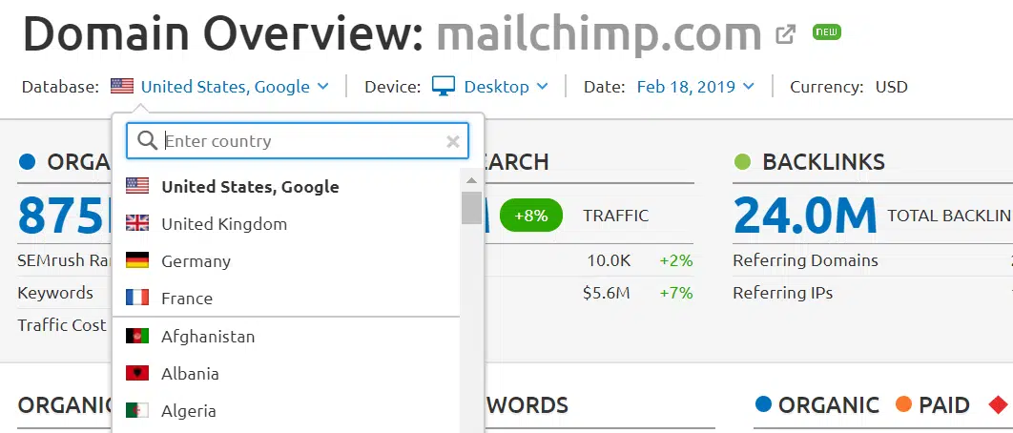The height and width of the screenshot is (433, 1013).
Task: Select United States, Google list entry
Action: click(x=250, y=187)
